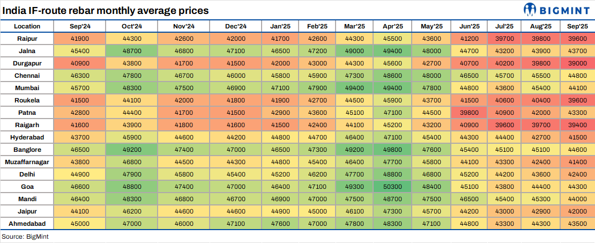
Task: Click the Durgapur row label
Action: 27,63
